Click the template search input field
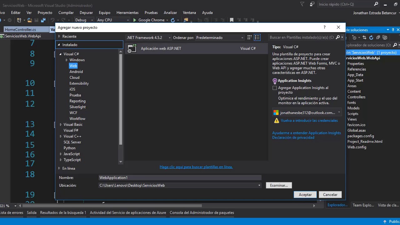The height and width of the screenshot is (225, 400). (302, 37)
